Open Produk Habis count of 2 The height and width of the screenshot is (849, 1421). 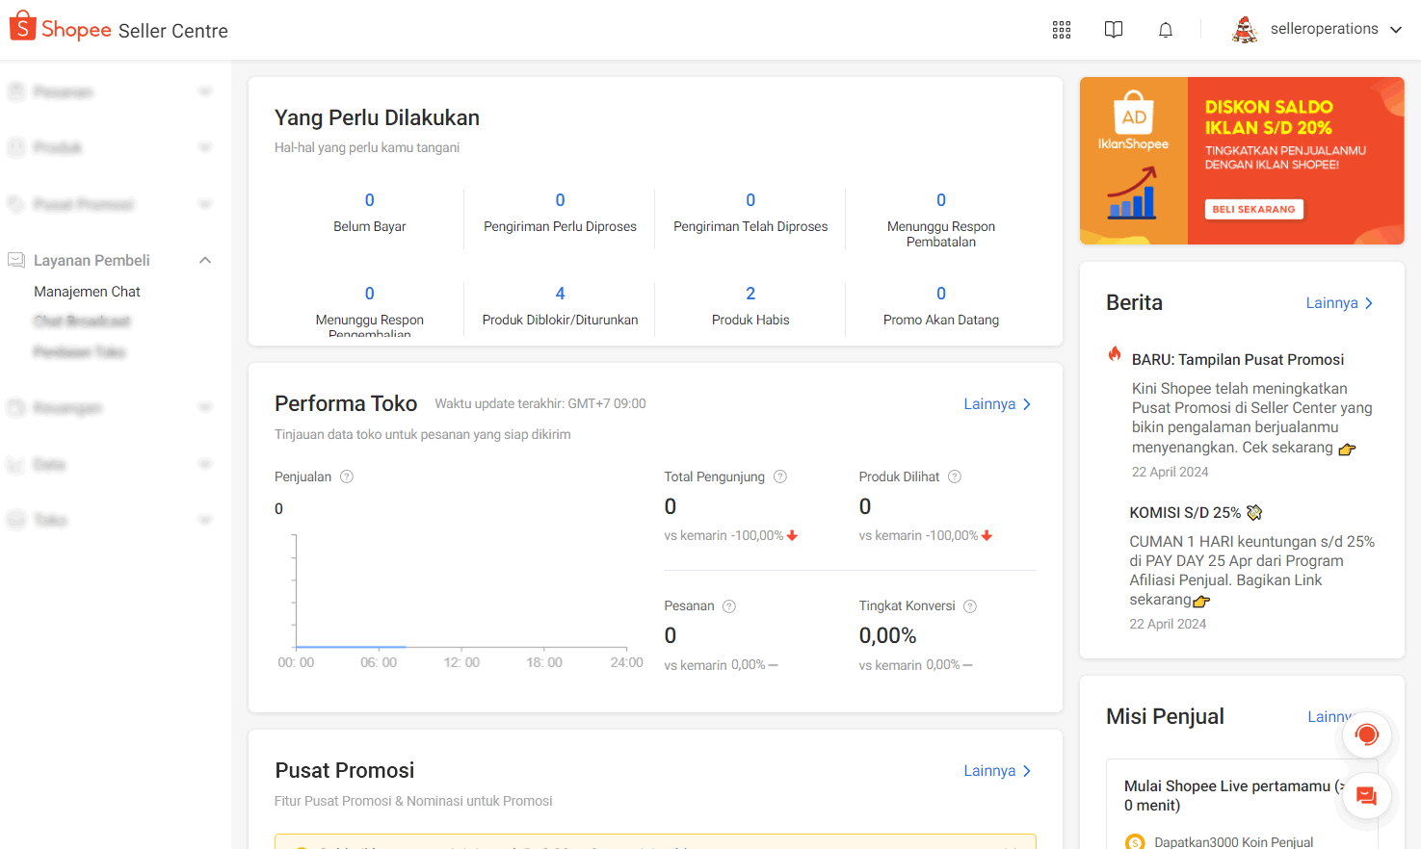coord(750,295)
